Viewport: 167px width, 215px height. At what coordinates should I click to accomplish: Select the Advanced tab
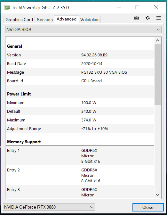pyautogui.click(x=67, y=19)
